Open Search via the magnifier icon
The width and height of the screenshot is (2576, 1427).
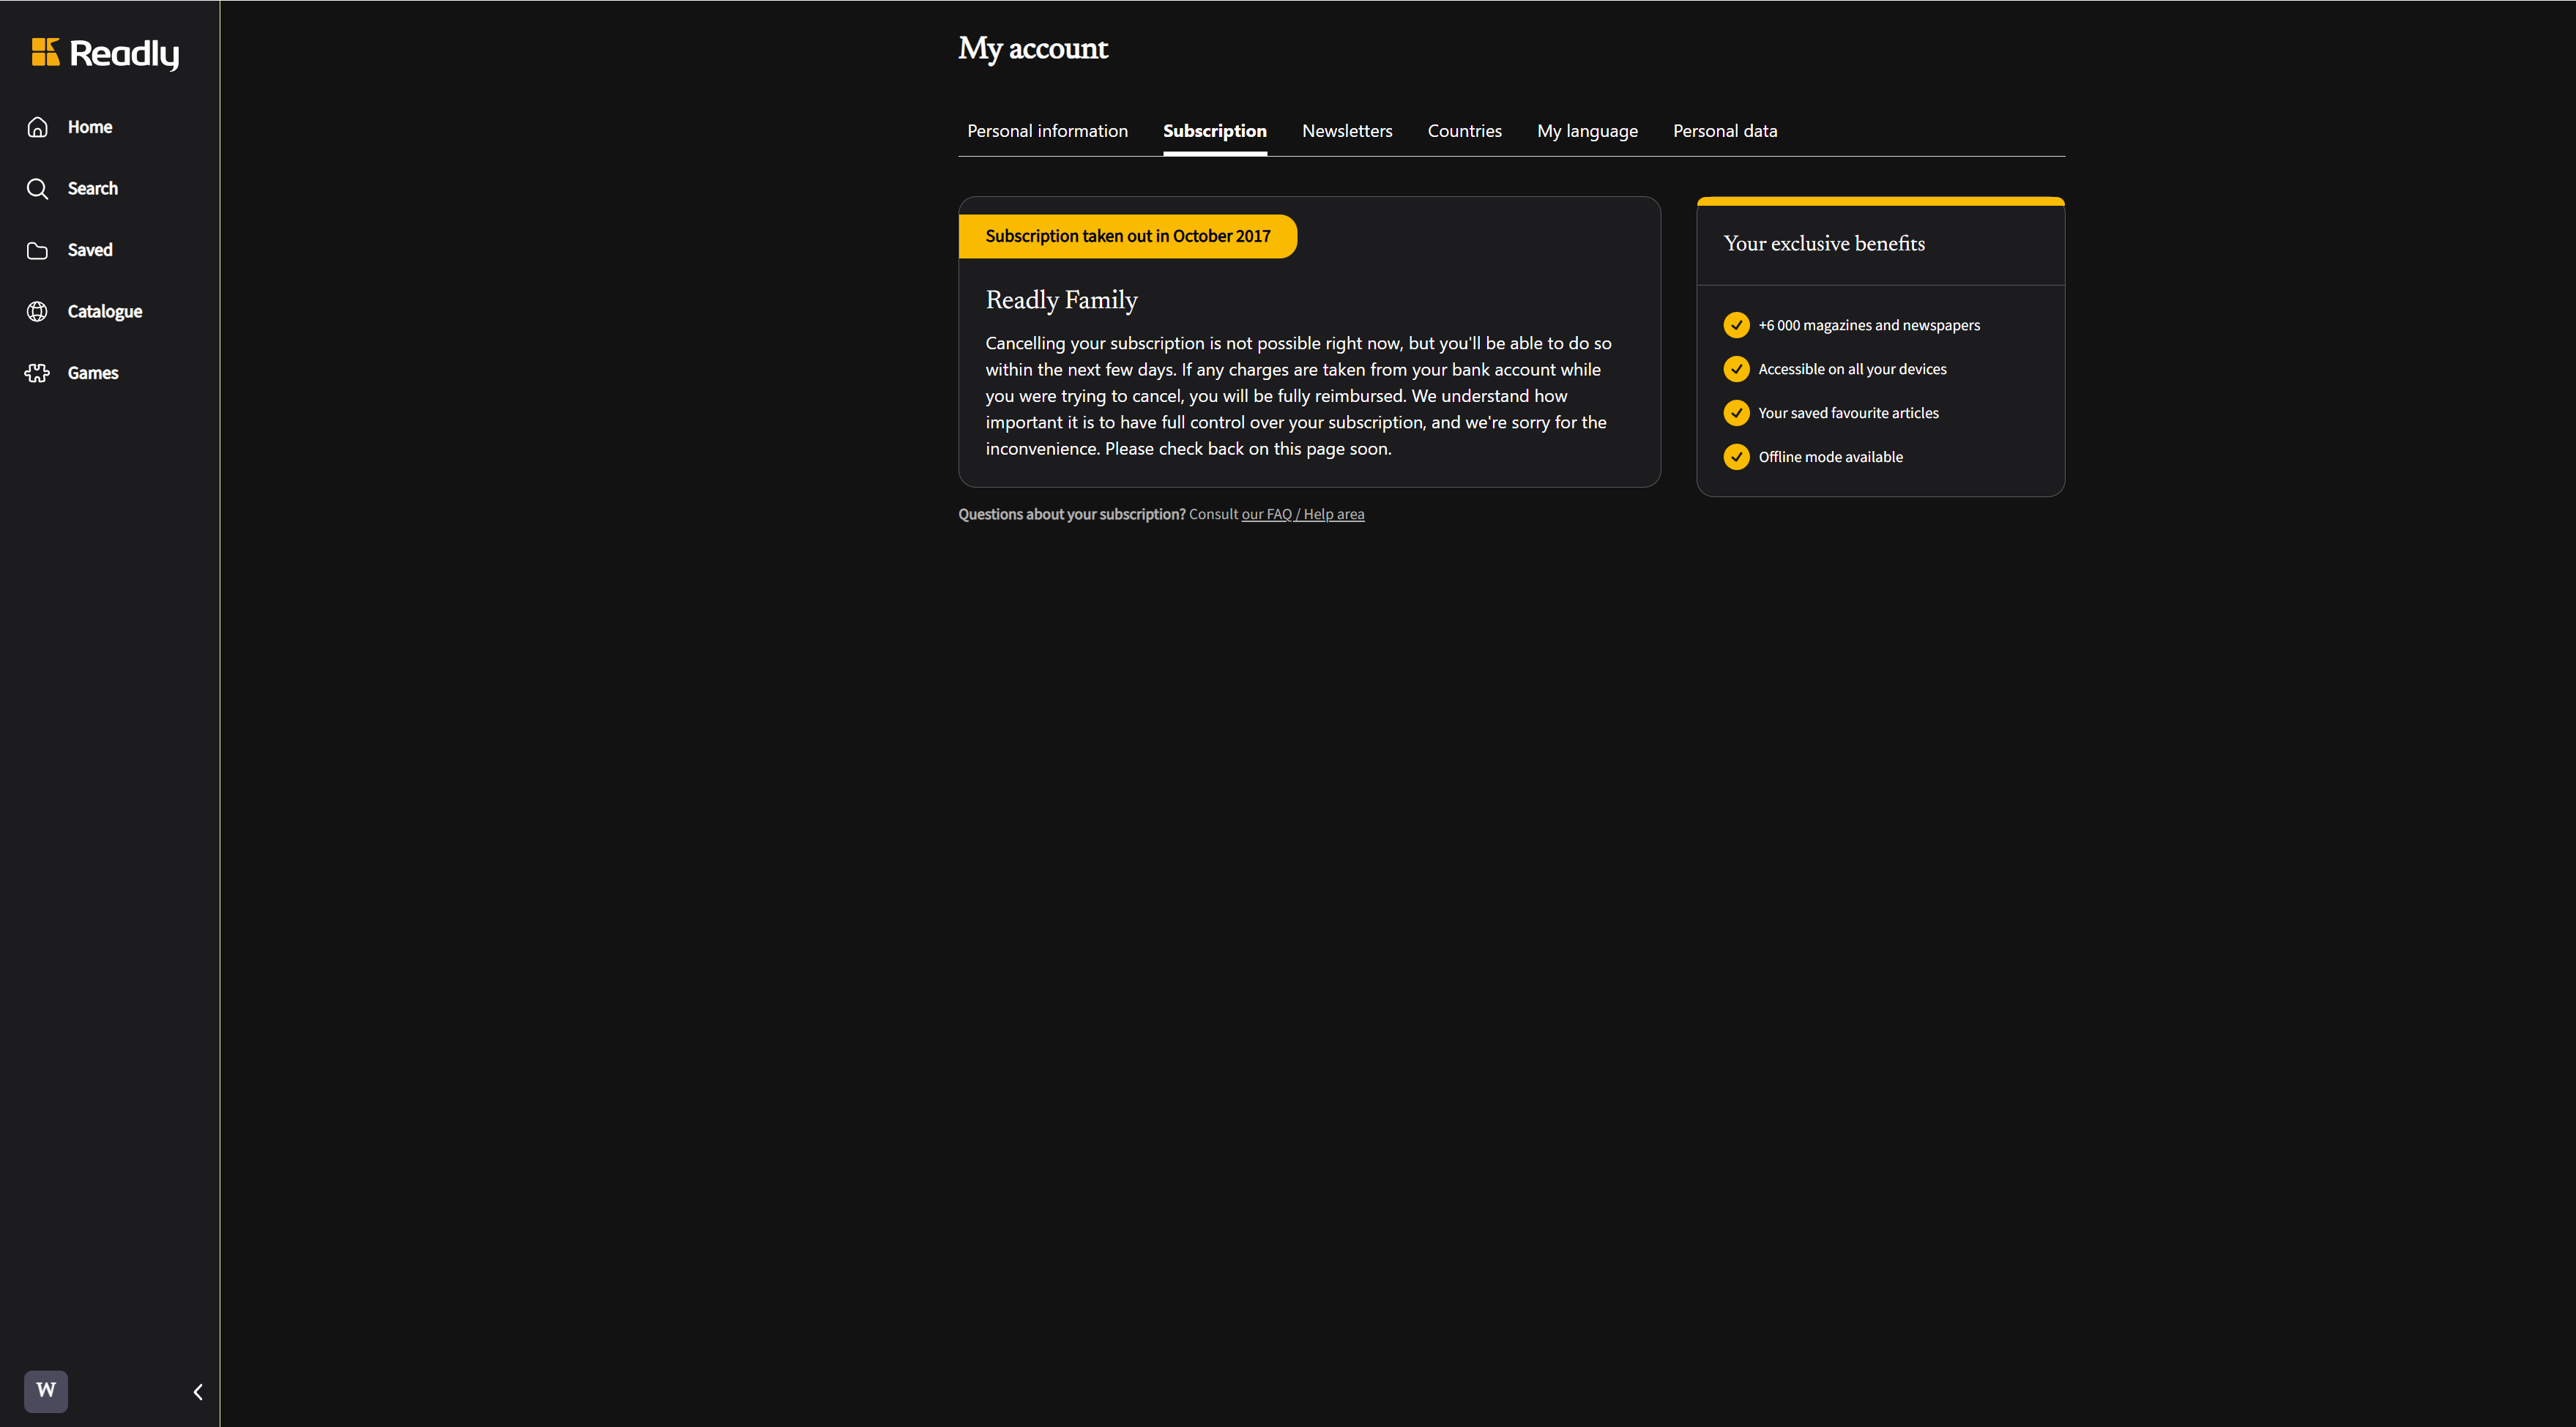[38, 189]
